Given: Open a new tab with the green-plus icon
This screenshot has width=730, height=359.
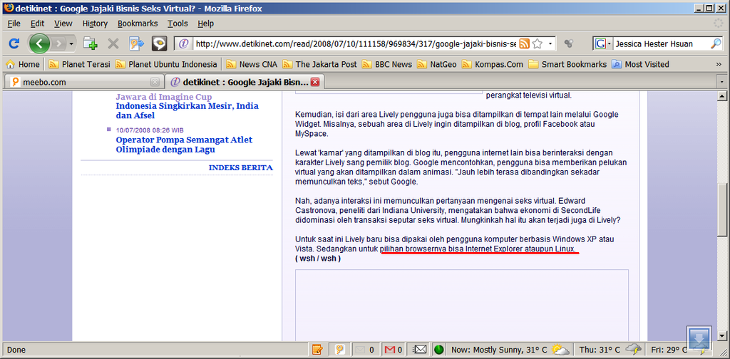Looking at the screenshot, I should click(x=91, y=43).
